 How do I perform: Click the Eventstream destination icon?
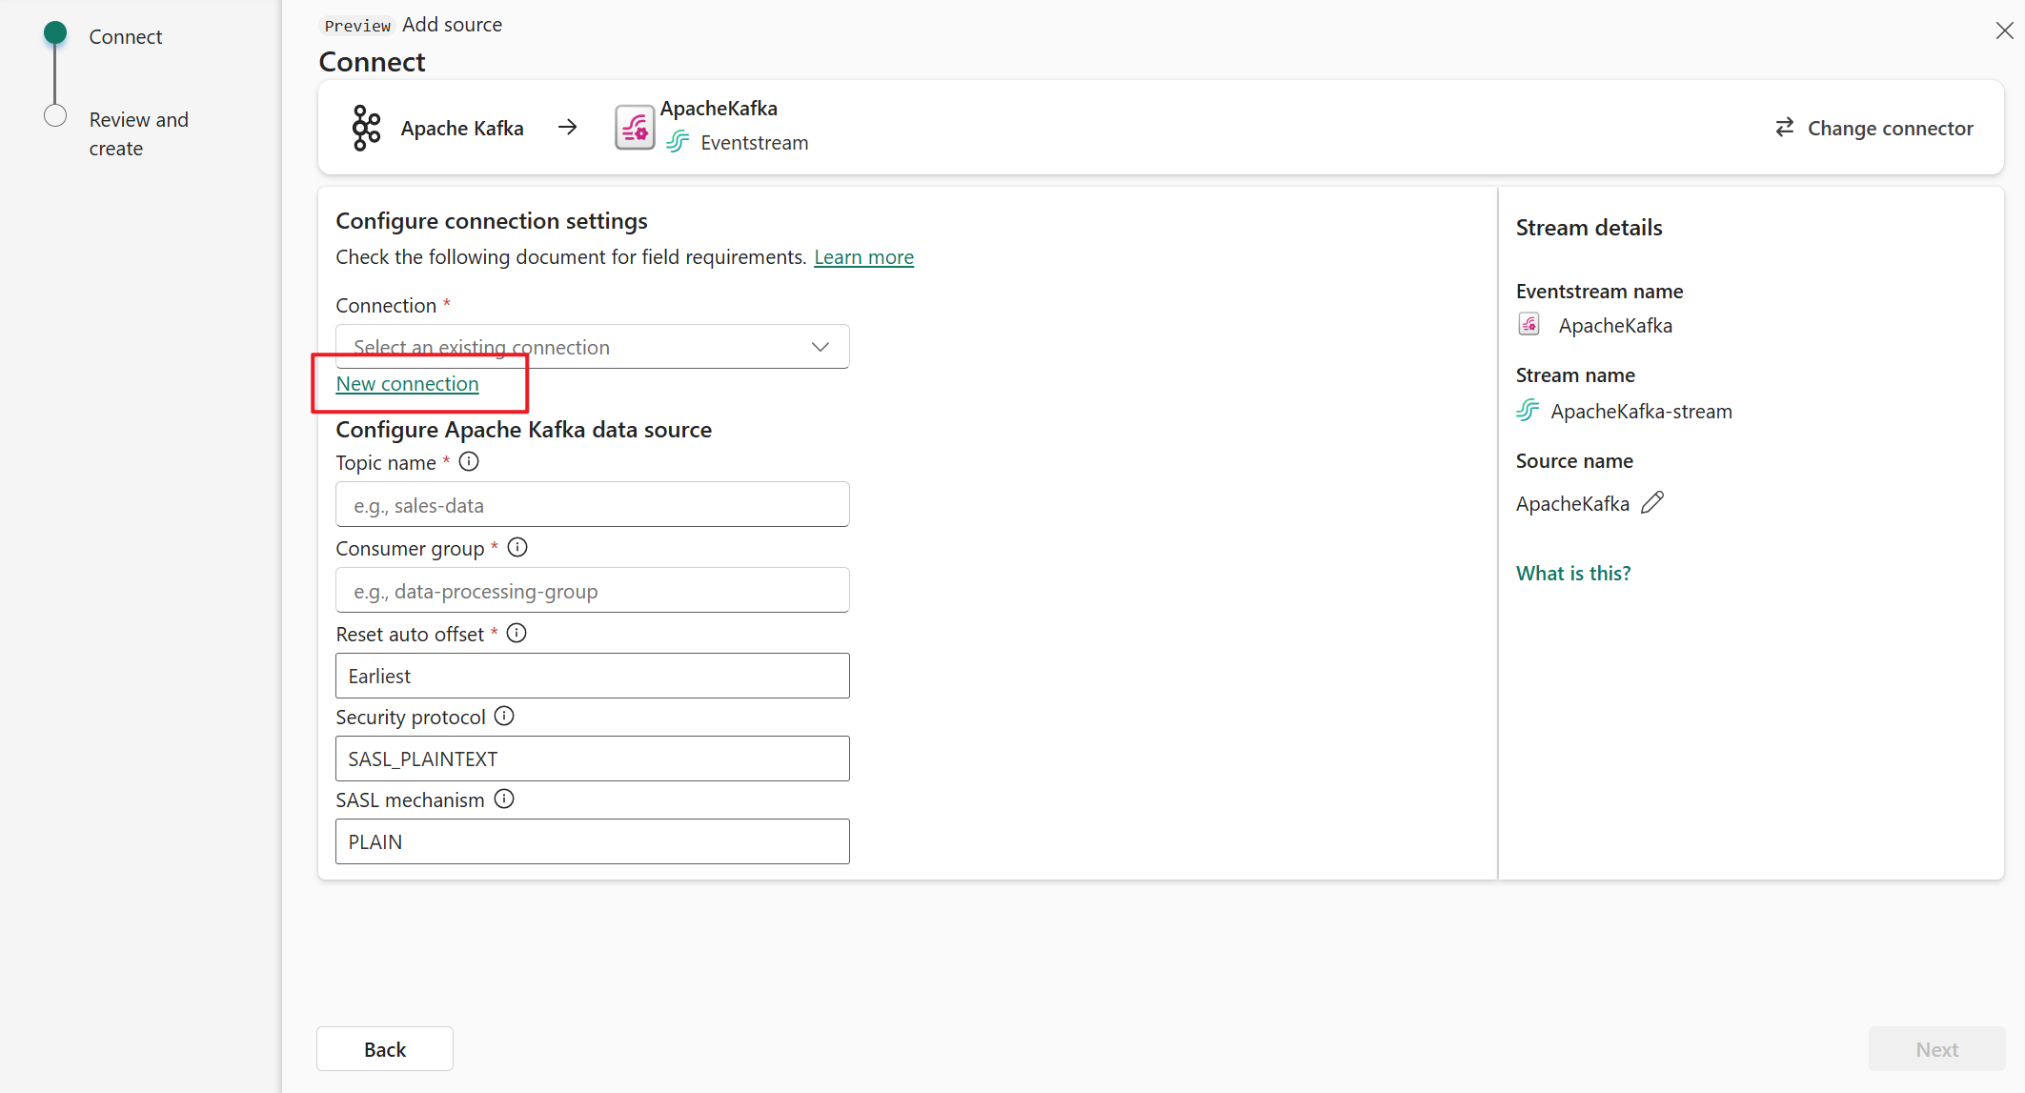coord(633,125)
